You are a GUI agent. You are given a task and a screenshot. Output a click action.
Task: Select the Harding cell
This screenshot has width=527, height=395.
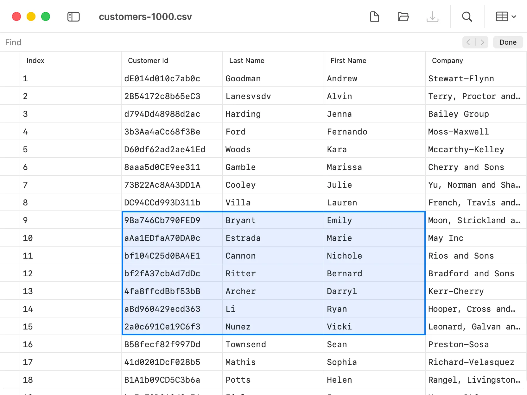273,114
